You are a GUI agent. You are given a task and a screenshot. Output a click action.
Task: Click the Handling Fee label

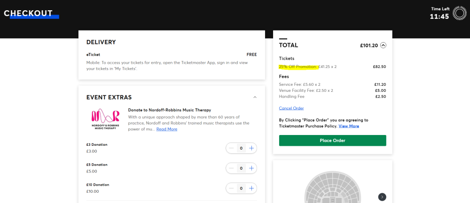pos(292,97)
